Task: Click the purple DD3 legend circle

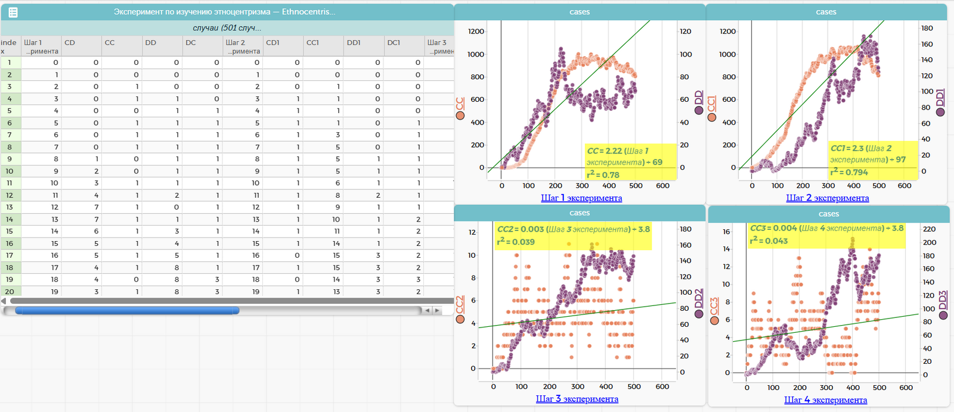Action: click(x=943, y=315)
